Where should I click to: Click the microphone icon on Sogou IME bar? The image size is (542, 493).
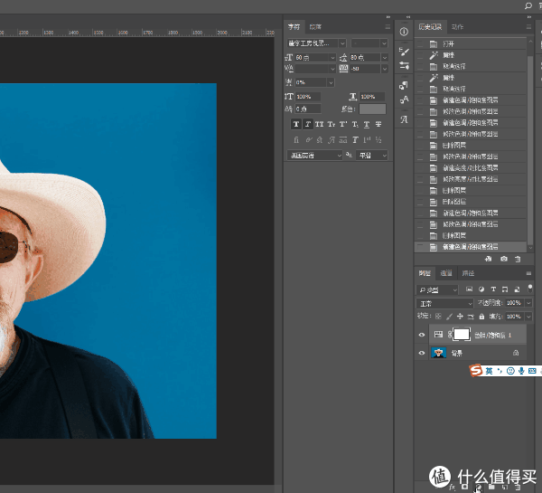coord(521,371)
